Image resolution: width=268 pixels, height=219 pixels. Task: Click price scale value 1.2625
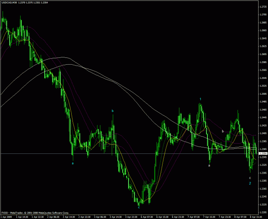click(262, 46)
